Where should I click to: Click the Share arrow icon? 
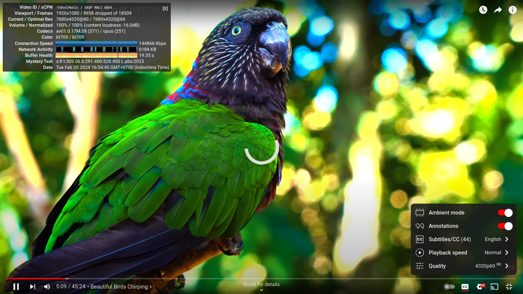[x=498, y=10]
